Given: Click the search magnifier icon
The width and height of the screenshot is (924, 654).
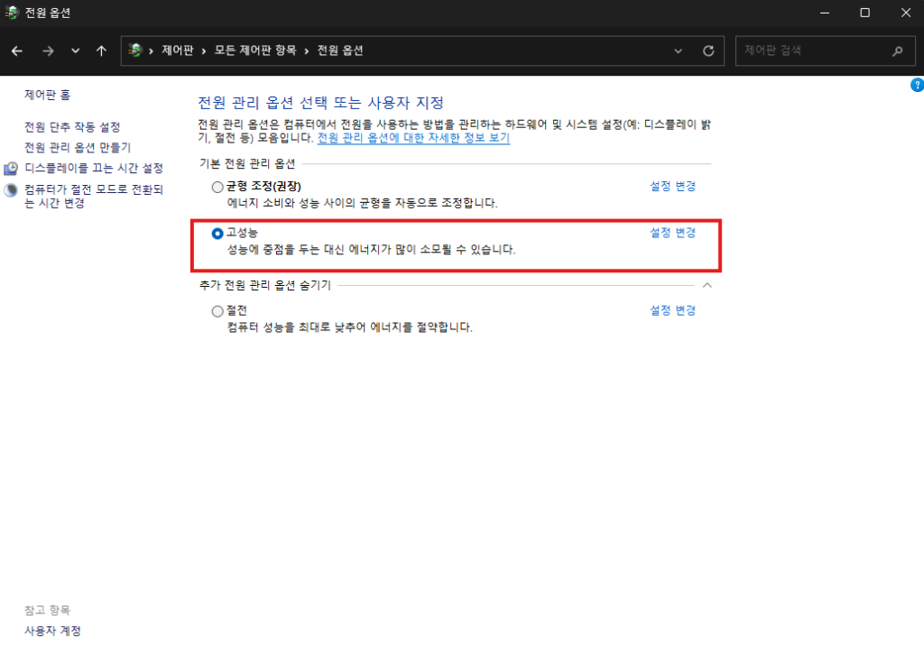Looking at the screenshot, I should point(898,51).
